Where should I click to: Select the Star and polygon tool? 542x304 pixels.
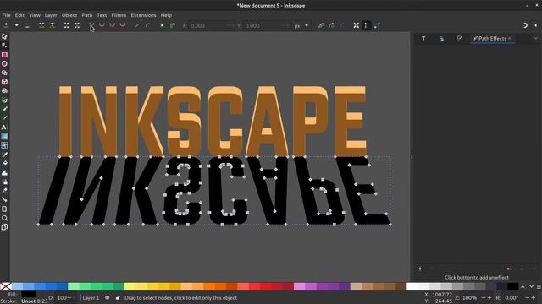[4, 73]
